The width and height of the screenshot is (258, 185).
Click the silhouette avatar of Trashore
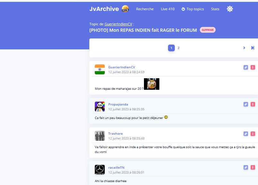(100, 136)
